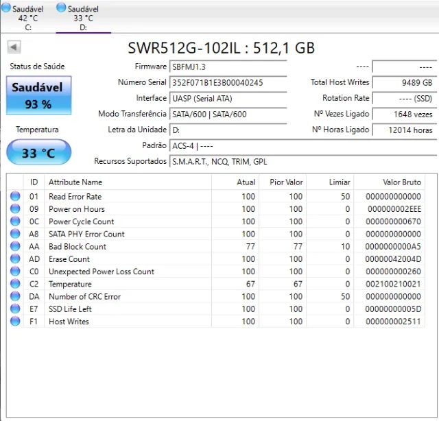
Task: Click raw value 000000002EEE
Action: pos(394,209)
